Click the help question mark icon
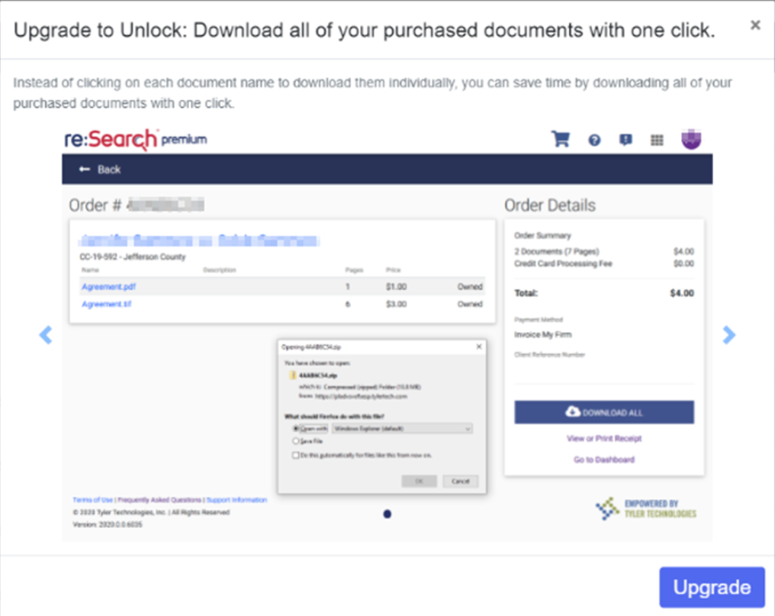This screenshot has height=616, width=775. pyautogui.click(x=595, y=139)
